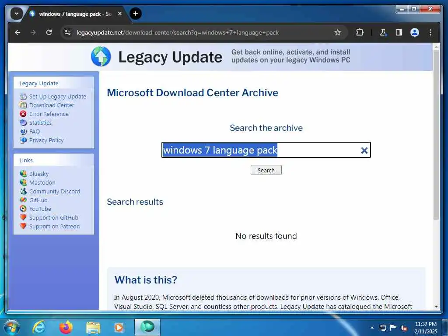Open site information icon in address bar
448x336 pixels.
tap(68, 32)
